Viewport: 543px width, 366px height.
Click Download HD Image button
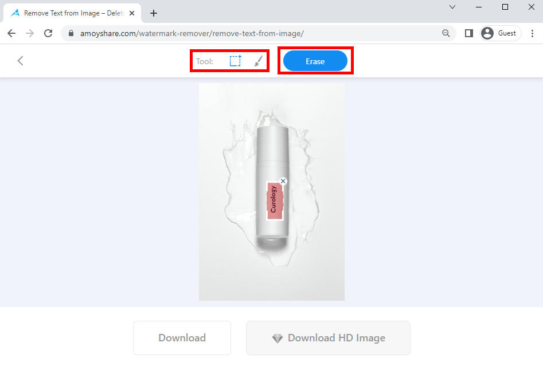(x=329, y=337)
